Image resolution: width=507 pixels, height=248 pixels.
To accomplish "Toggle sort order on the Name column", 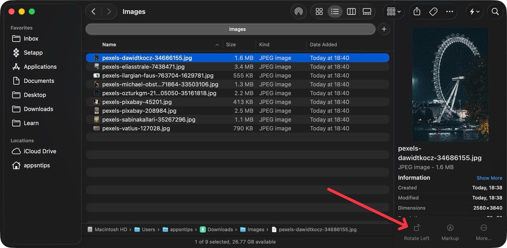I will click(109, 44).
